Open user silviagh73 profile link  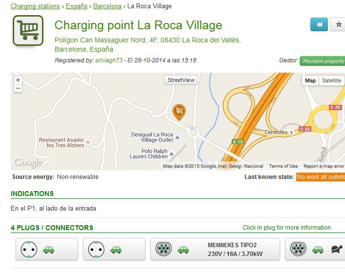pos(109,60)
